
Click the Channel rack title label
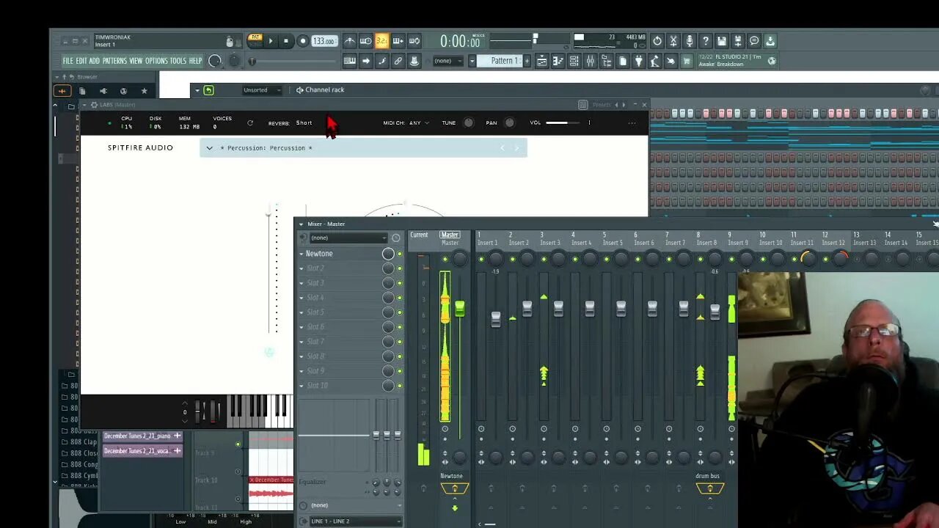click(x=325, y=90)
